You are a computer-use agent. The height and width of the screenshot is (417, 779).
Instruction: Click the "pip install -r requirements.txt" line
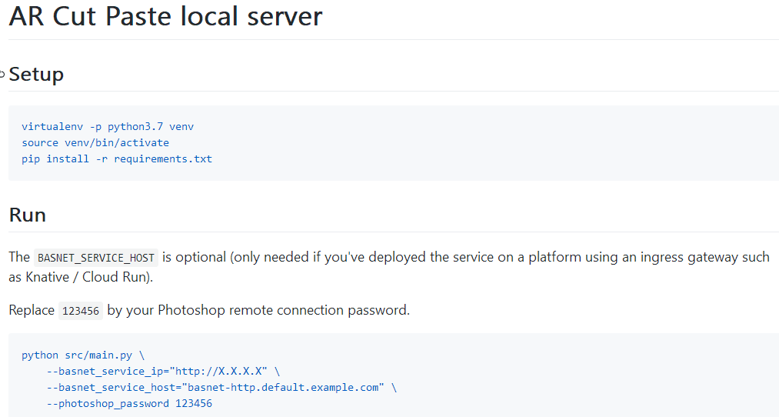coord(117,158)
